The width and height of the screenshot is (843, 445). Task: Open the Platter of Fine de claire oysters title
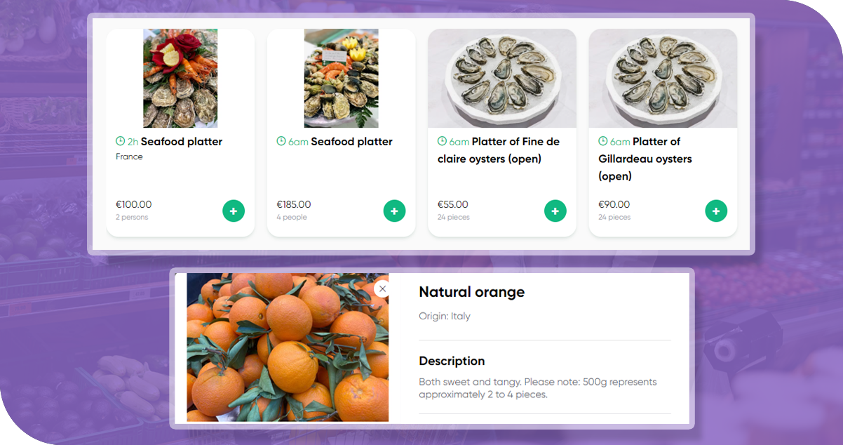coord(499,150)
